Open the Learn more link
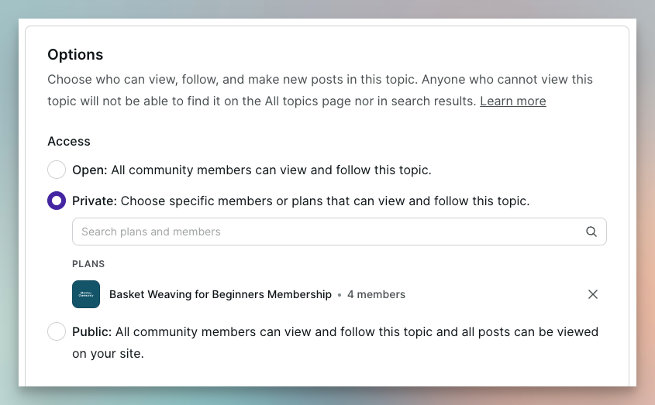 (512, 101)
